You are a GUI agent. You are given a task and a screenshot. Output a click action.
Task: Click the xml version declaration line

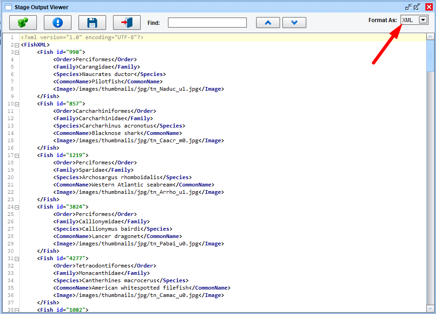pos(82,37)
